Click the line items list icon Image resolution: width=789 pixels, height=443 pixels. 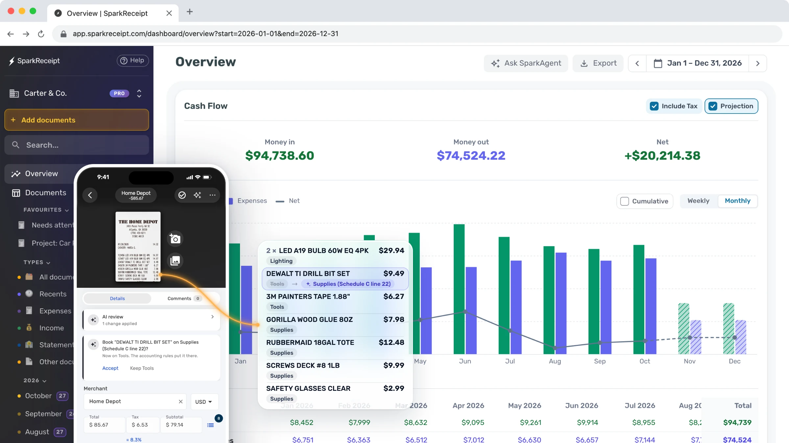point(210,425)
